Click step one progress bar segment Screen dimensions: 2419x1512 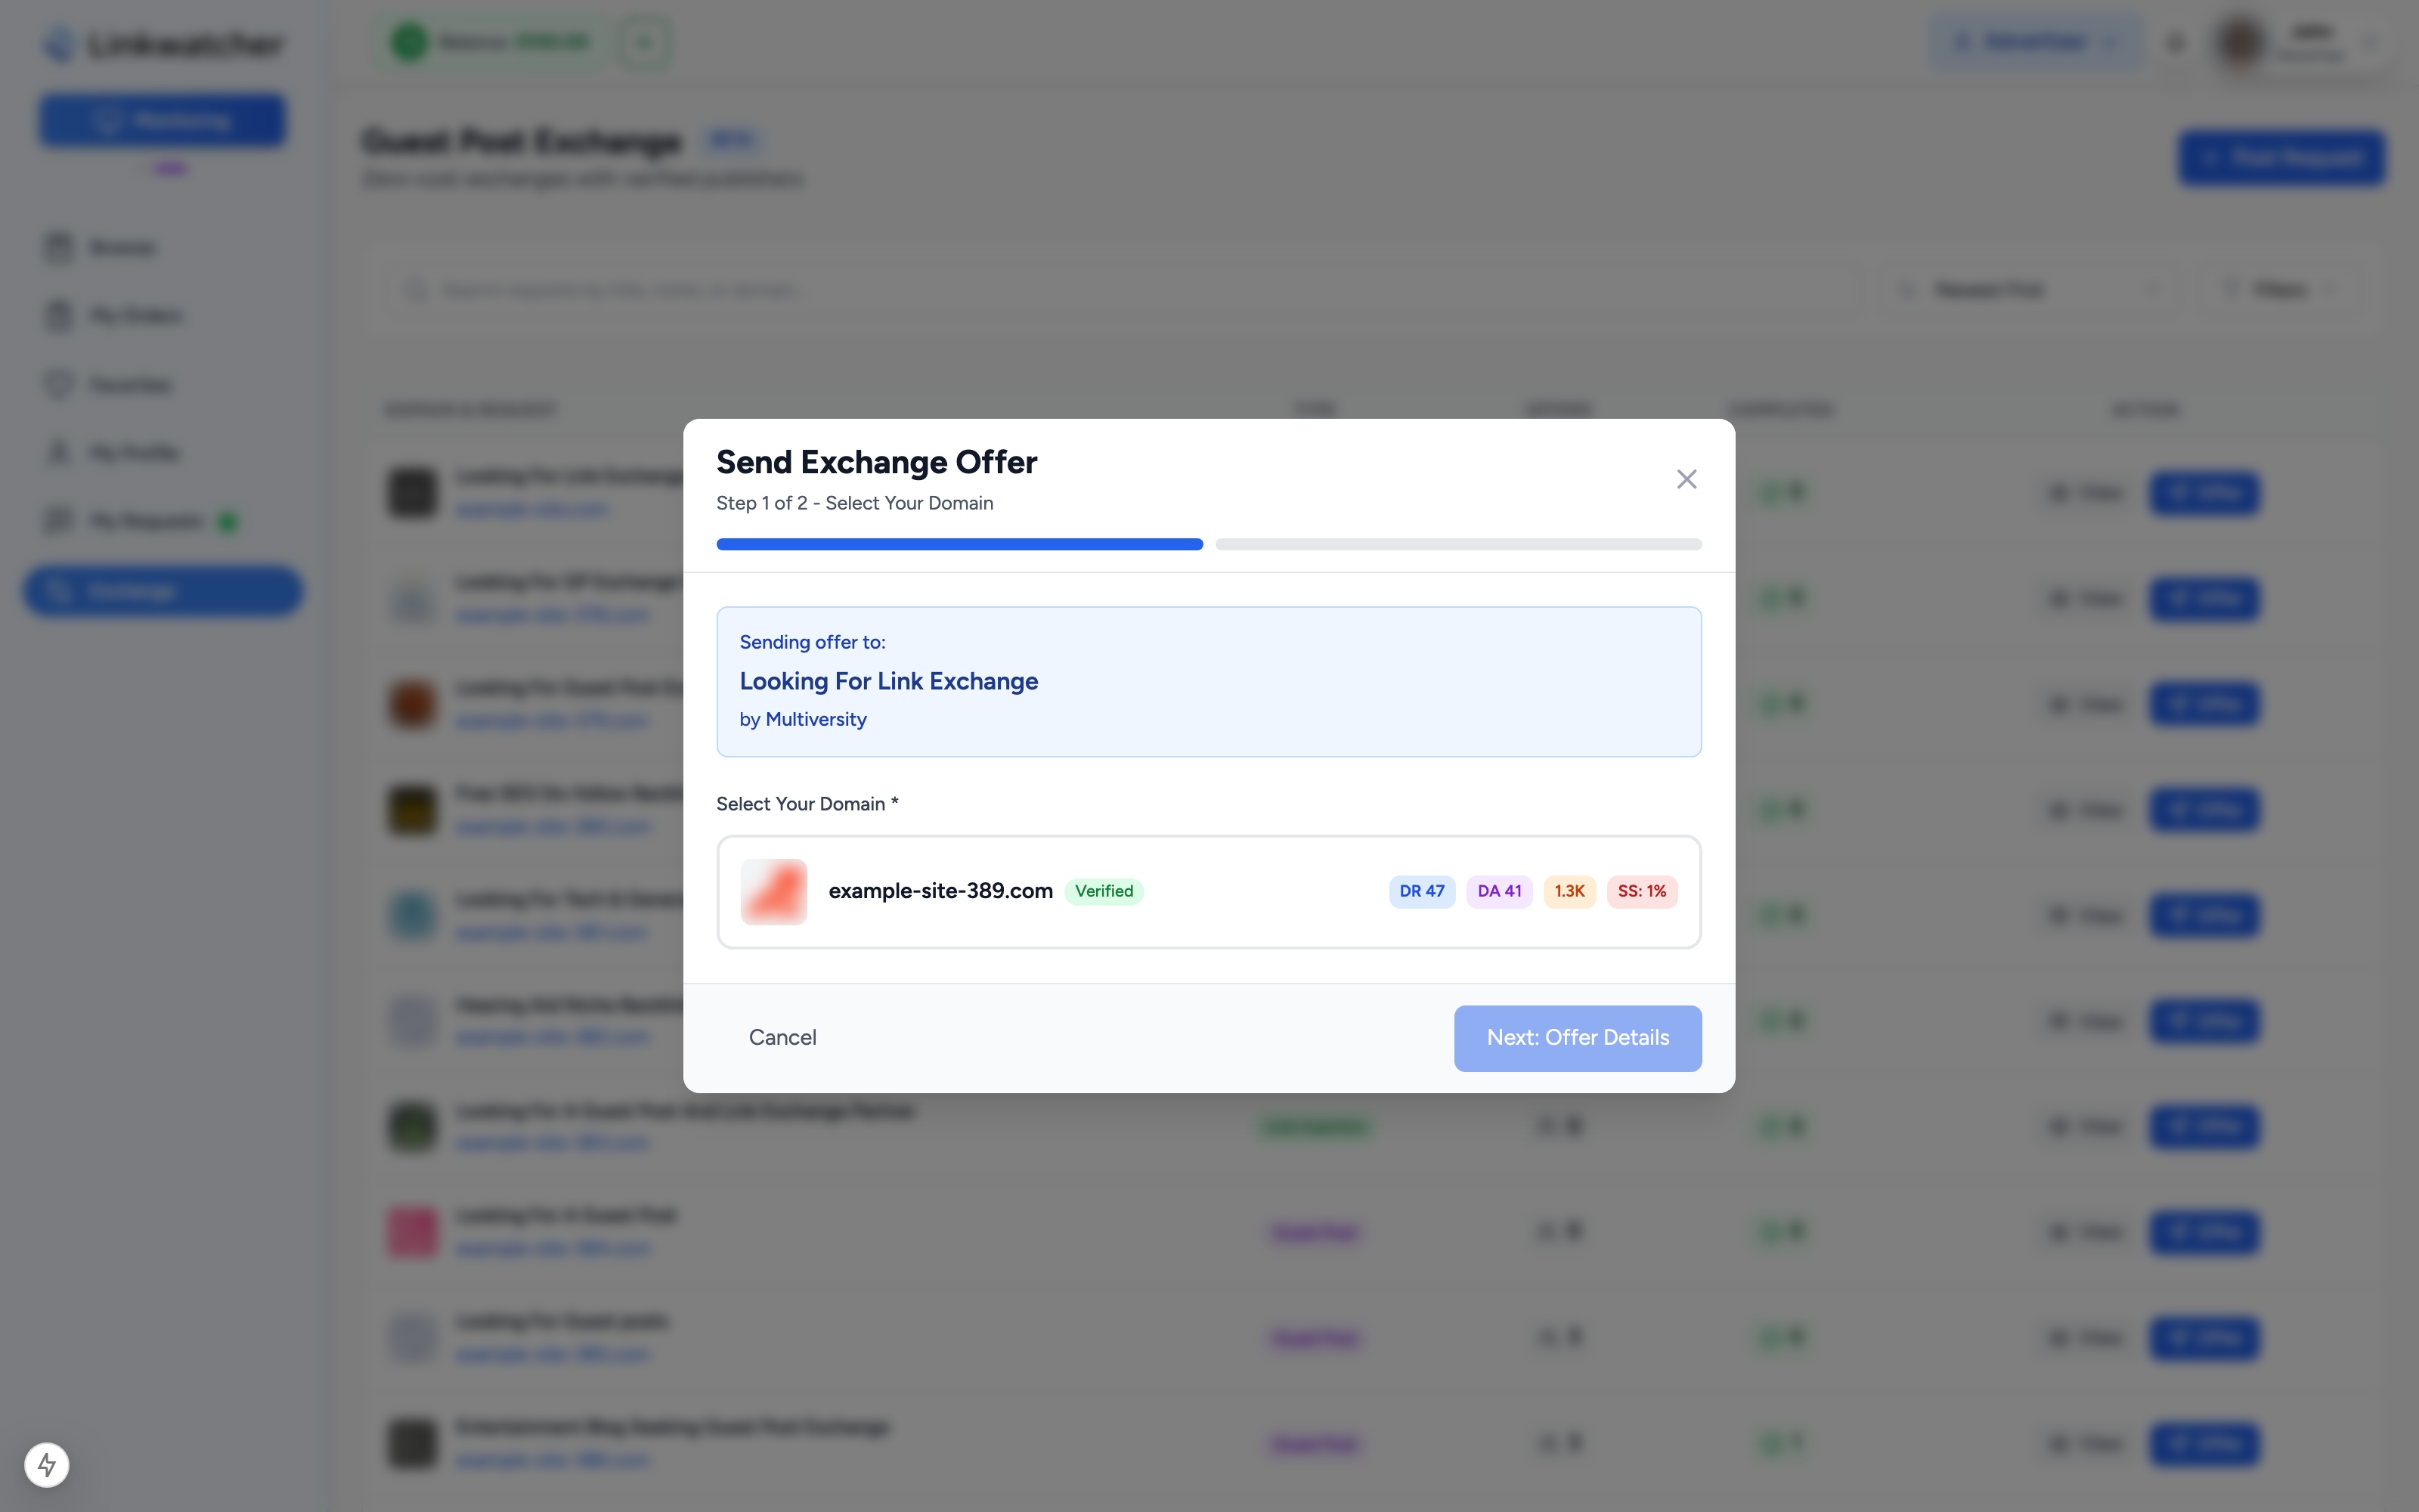pos(959,544)
